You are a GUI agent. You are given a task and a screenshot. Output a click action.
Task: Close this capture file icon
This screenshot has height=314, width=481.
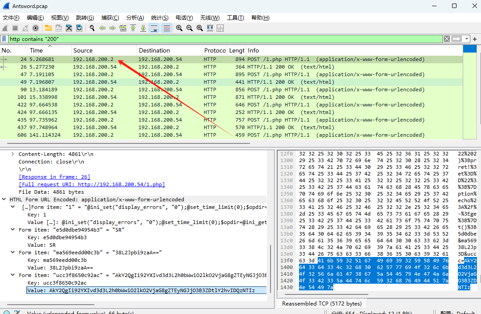tap(69, 28)
